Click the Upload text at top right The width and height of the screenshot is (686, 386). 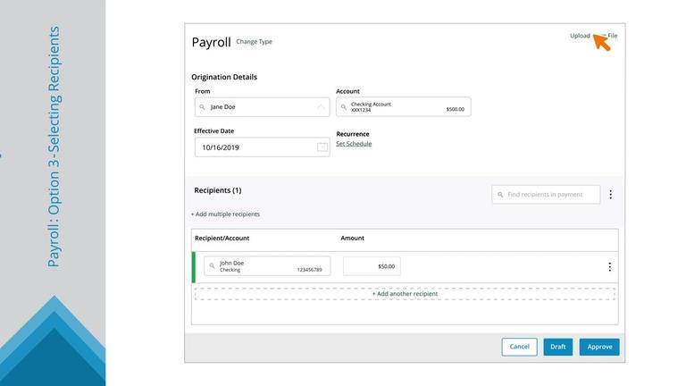tap(580, 36)
